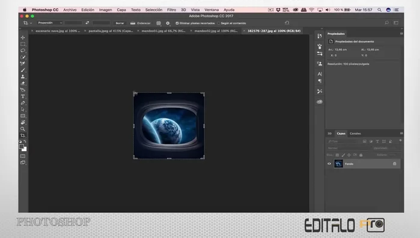The width and height of the screenshot is (420, 238).
Task: Open the tool presets crossed-tools panel icon
Action: tap(319, 91)
